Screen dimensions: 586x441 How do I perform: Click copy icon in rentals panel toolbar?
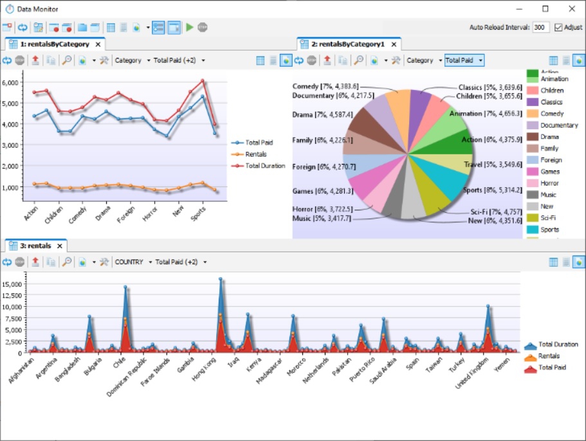pos(51,262)
